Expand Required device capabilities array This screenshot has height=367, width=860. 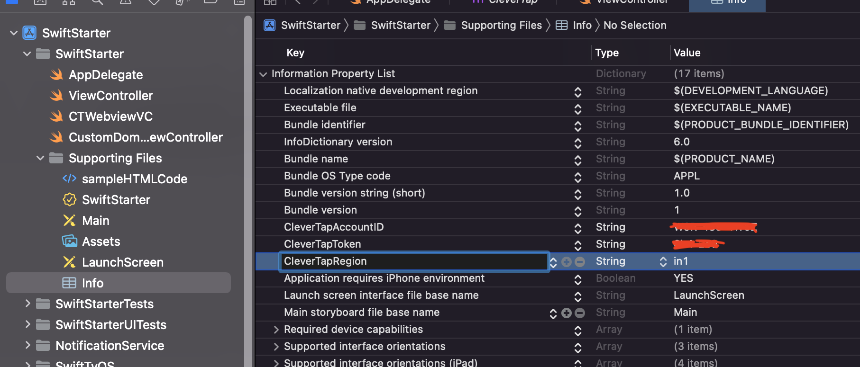(x=276, y=330)
